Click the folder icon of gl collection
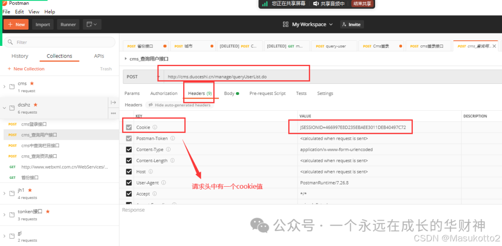The width and height of the screenshot is (502, 246). [x=12, y=236]
